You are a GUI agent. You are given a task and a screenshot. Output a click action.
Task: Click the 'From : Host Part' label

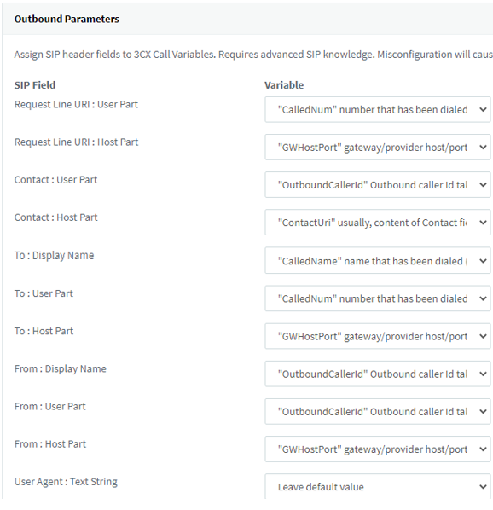coord(50,444)
